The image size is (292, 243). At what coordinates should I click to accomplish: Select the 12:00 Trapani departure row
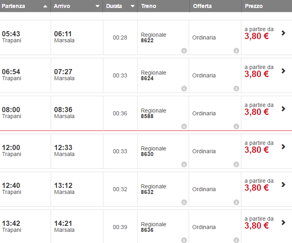(11, 150)
